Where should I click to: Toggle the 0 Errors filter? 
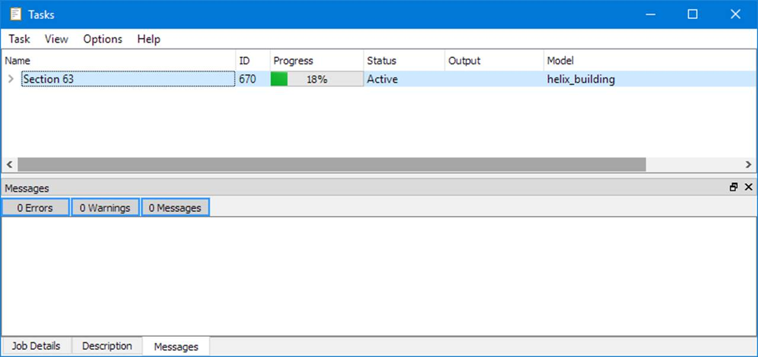(x=35, y=208)
